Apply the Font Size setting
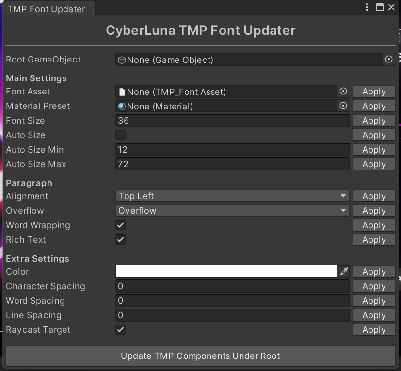The height and width of the screenshot is (371, 401). [373, 121]
